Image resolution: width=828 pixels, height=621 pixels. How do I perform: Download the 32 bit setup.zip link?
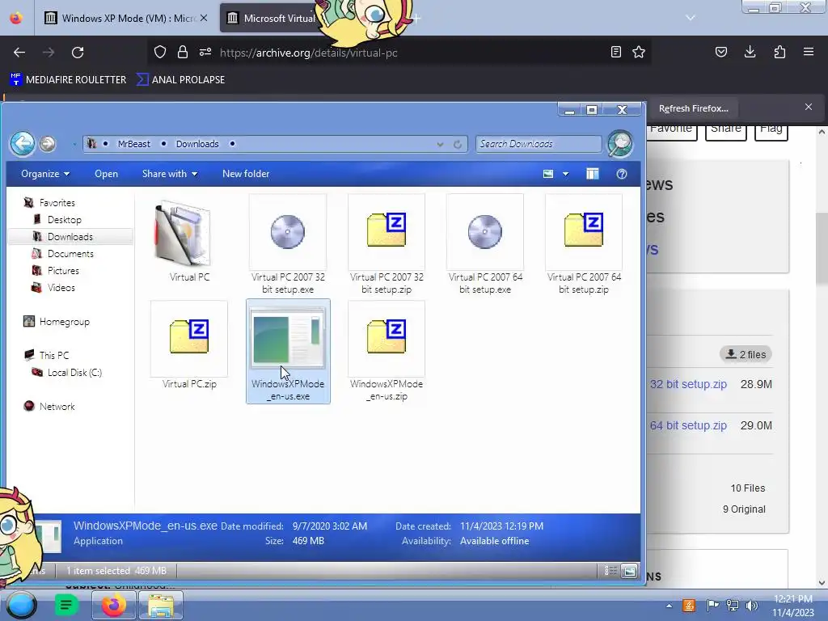coord(688,384)
